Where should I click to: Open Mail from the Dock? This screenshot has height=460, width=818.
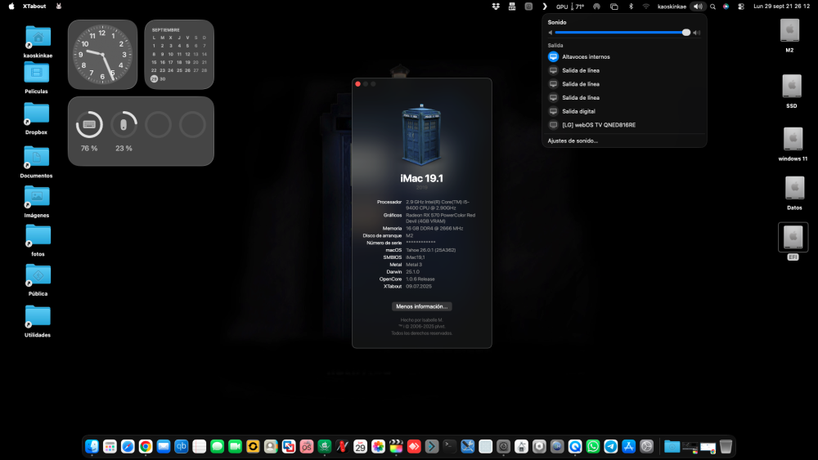pos(164,446)
